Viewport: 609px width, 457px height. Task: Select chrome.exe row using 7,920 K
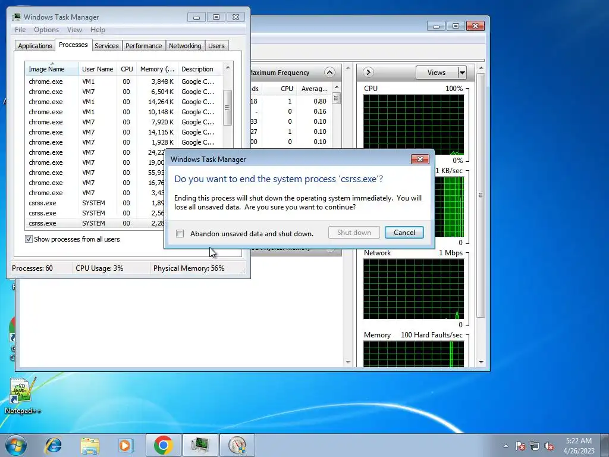[x=124, y=122]
